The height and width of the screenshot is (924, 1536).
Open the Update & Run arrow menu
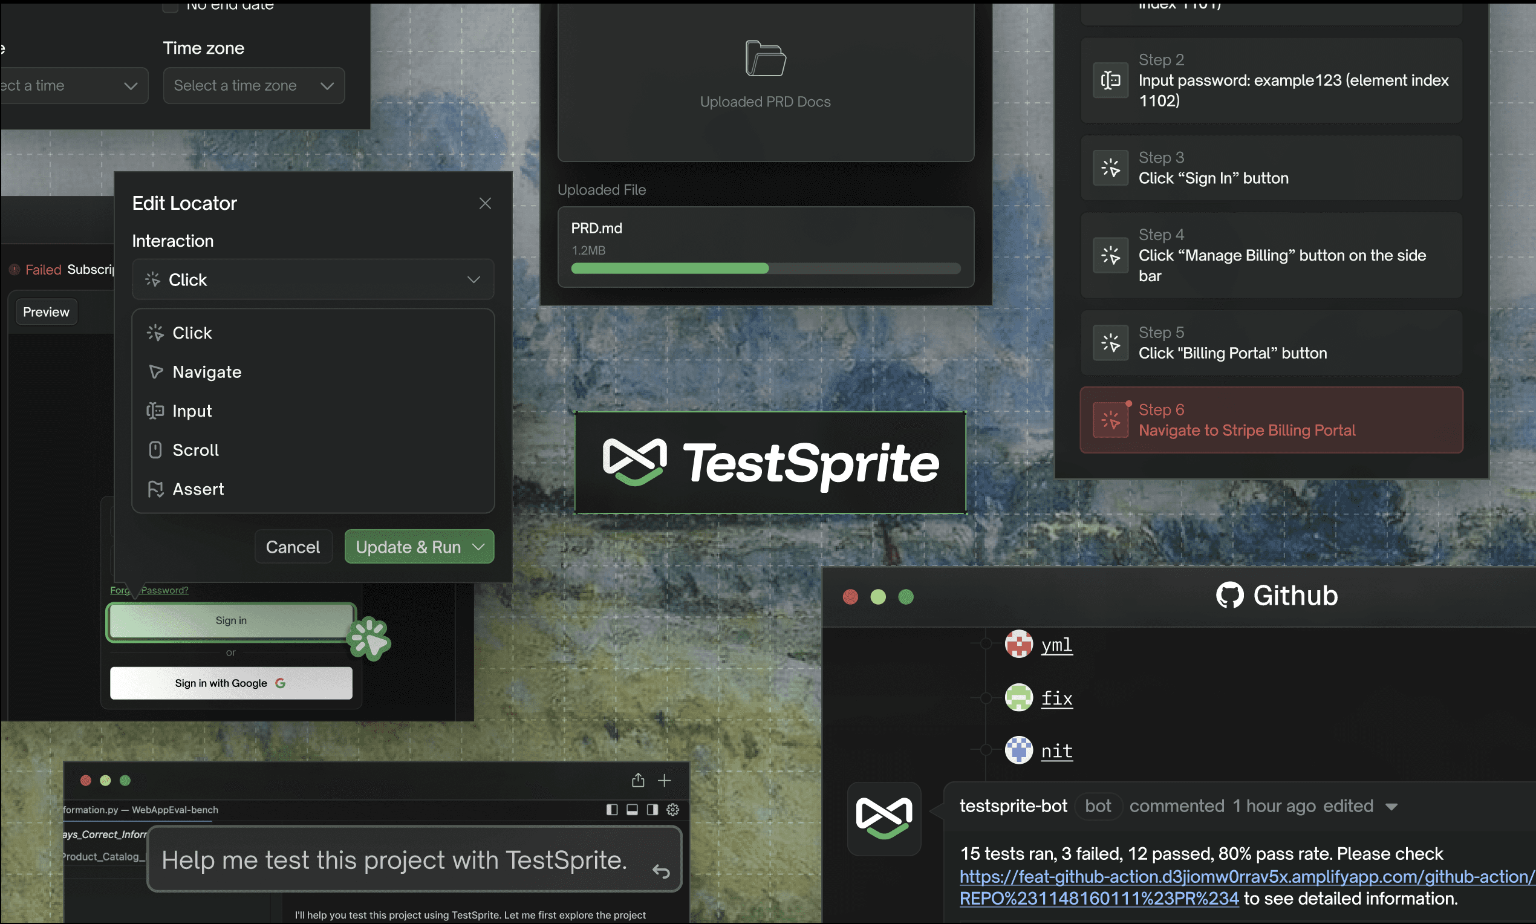pos(479,547)
